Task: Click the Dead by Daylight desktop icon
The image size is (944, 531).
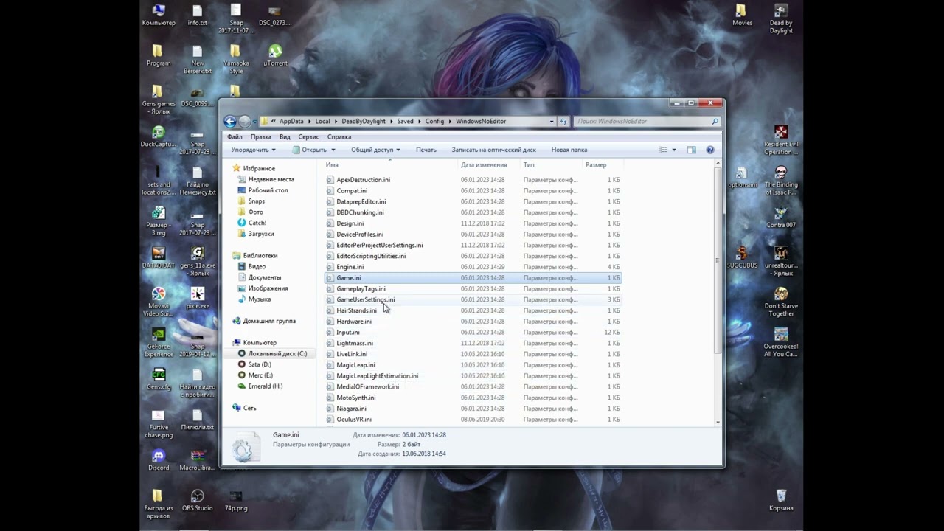Action: [781, 18]
